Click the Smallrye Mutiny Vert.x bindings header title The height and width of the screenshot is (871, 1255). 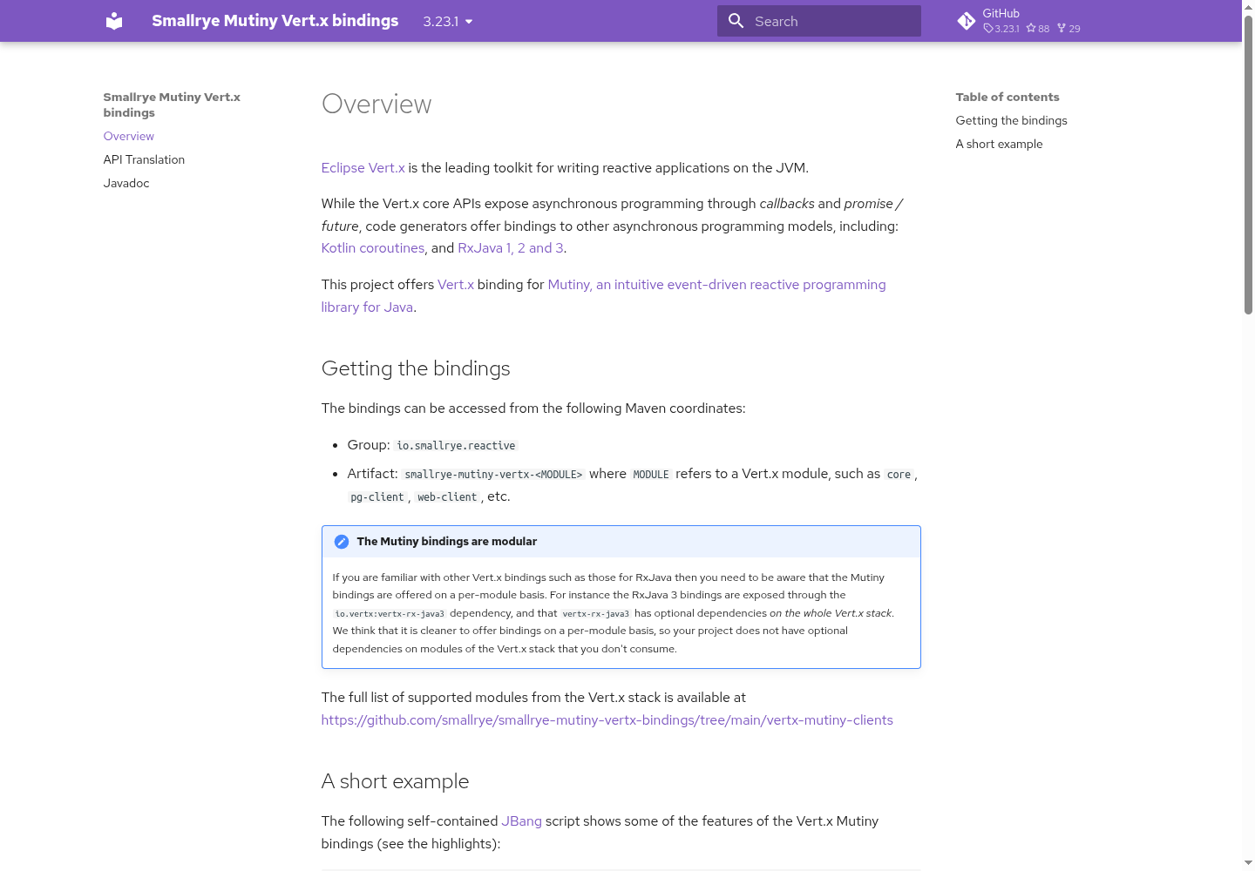tap(275, 21)
